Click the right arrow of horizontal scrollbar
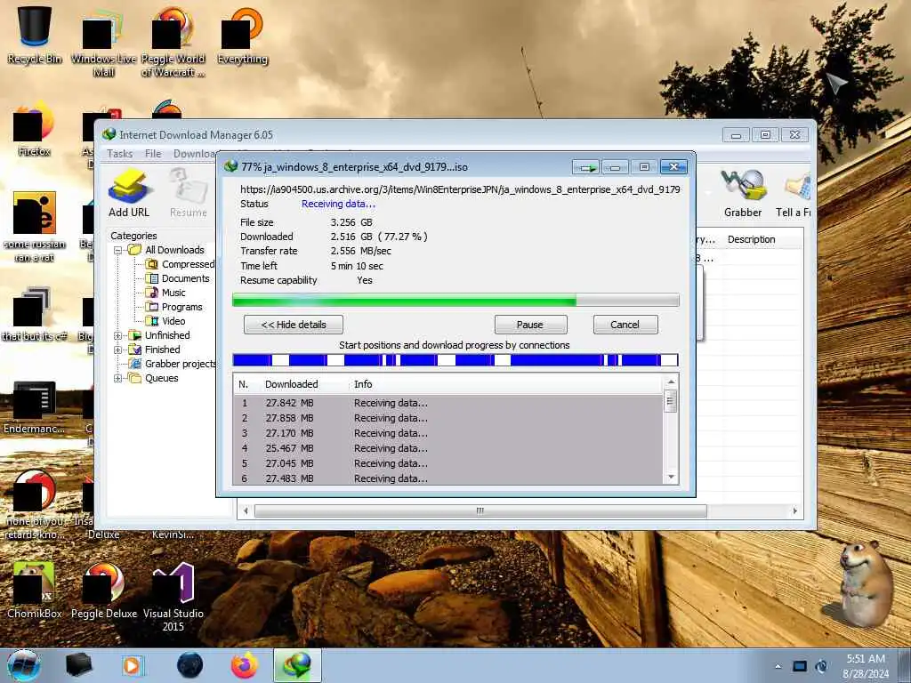 pyautogui.click(x=794, y=511)
